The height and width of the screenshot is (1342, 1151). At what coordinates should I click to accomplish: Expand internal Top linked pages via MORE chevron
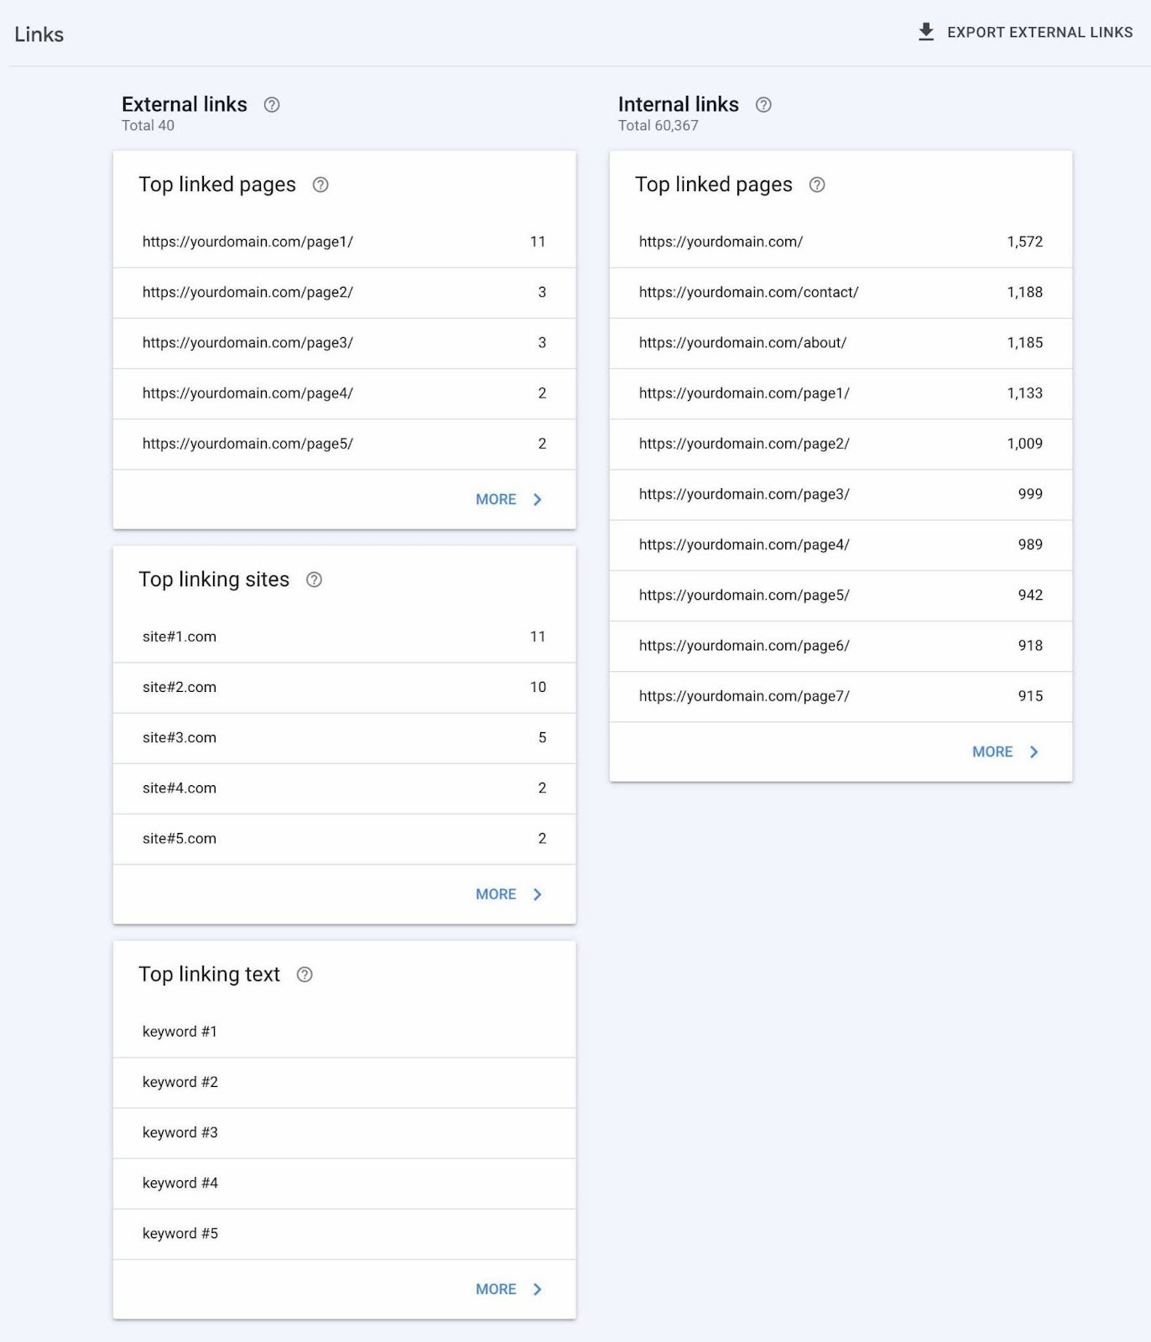coord(1034,752)
